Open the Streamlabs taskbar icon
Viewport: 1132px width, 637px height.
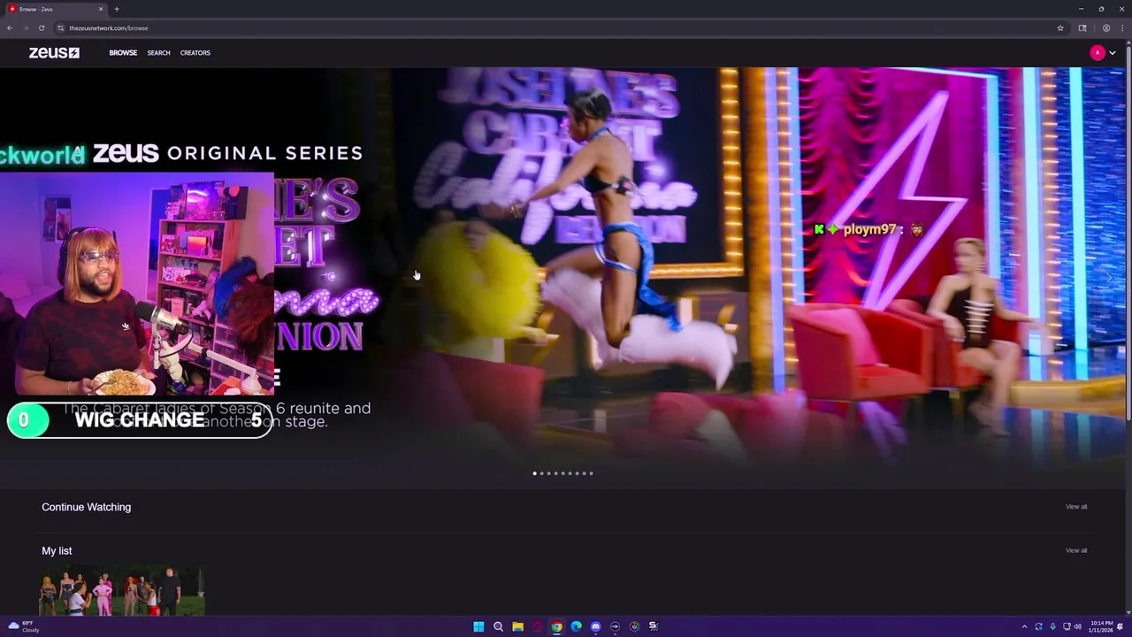click(x=654, y=626)
